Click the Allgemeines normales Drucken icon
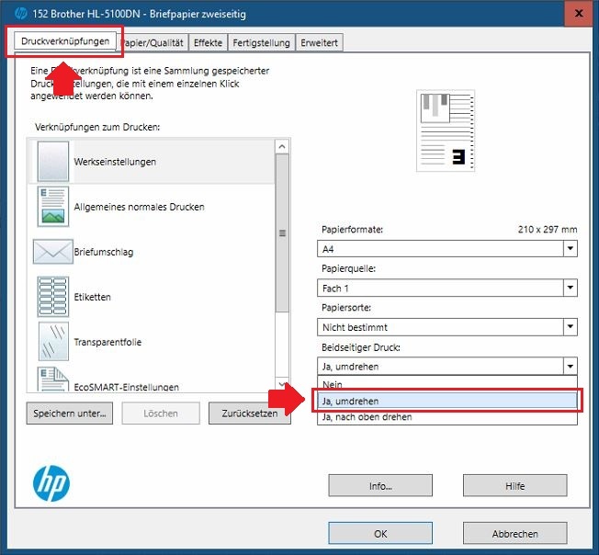 pyautogui.click(x=53, y=206)
